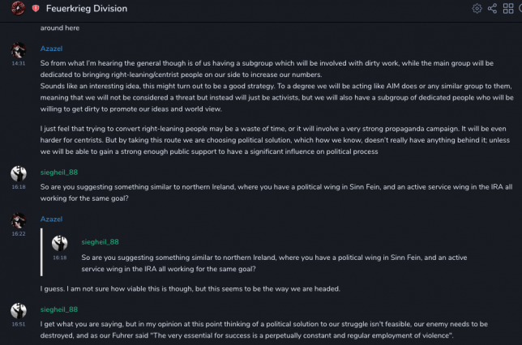Click the sender avatar above the 16:22 timestamp
This screenshot has height=345, width=522.
point(18,220)
